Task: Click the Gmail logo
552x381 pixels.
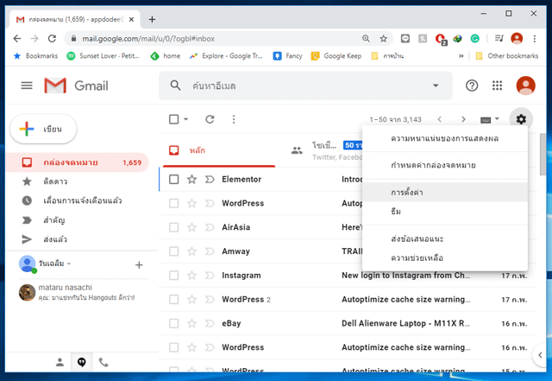Action: (76, 86)
